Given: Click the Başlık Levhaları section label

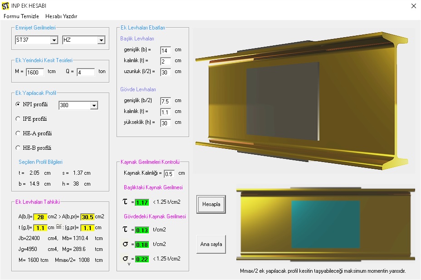Looking at the screenshot, I should pyautogui.click(x=137, y=39).
